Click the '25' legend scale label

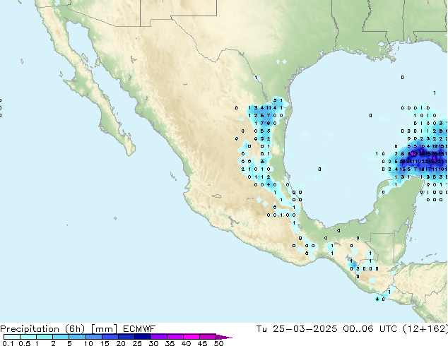(137, 343)
